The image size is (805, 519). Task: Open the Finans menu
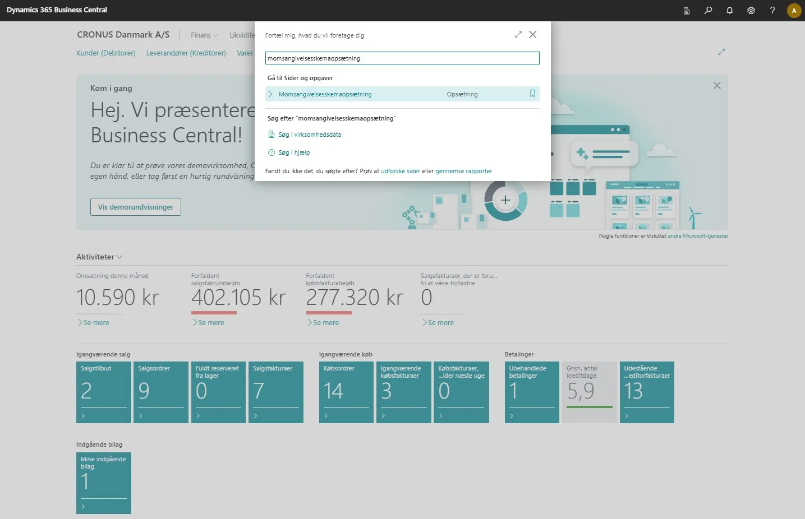[x=204, y=35]
